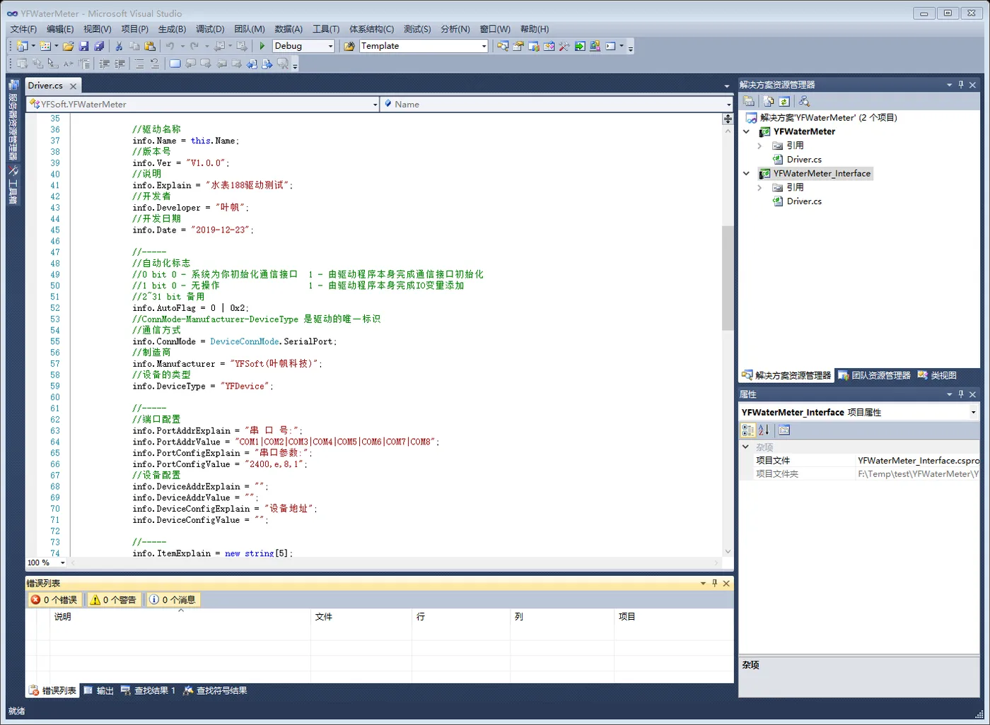
Task: Click the Increase Indent icon
Action: click(x=120, y=64)
